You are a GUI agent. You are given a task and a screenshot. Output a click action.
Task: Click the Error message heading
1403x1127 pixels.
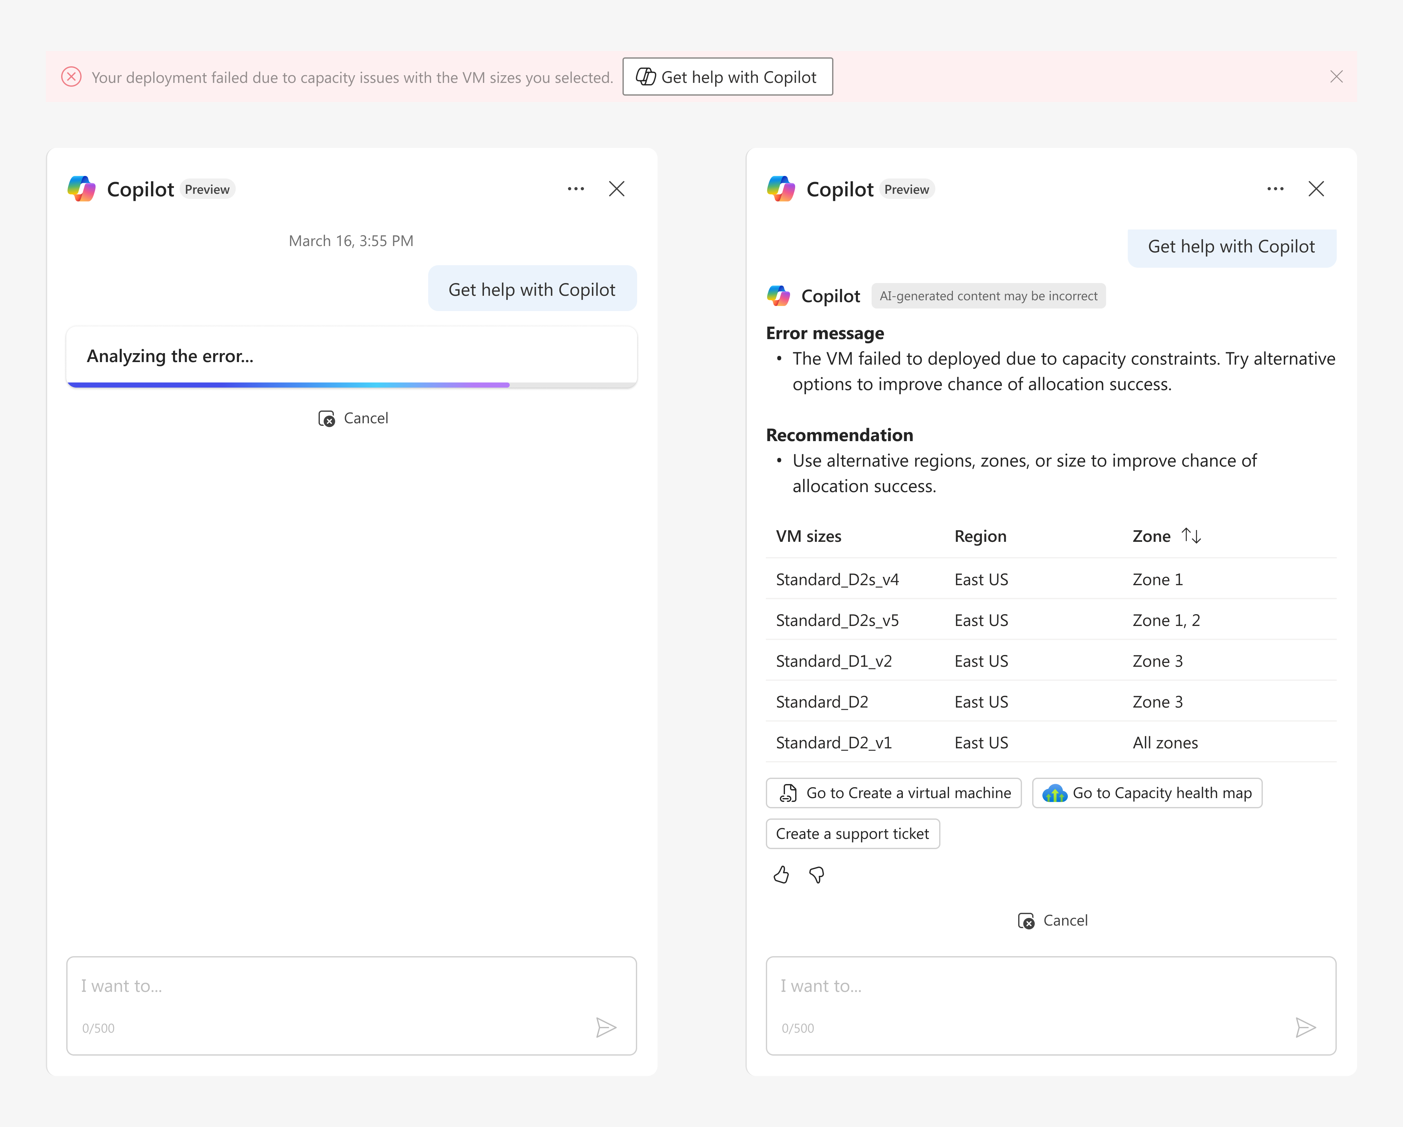coord(825,333)
